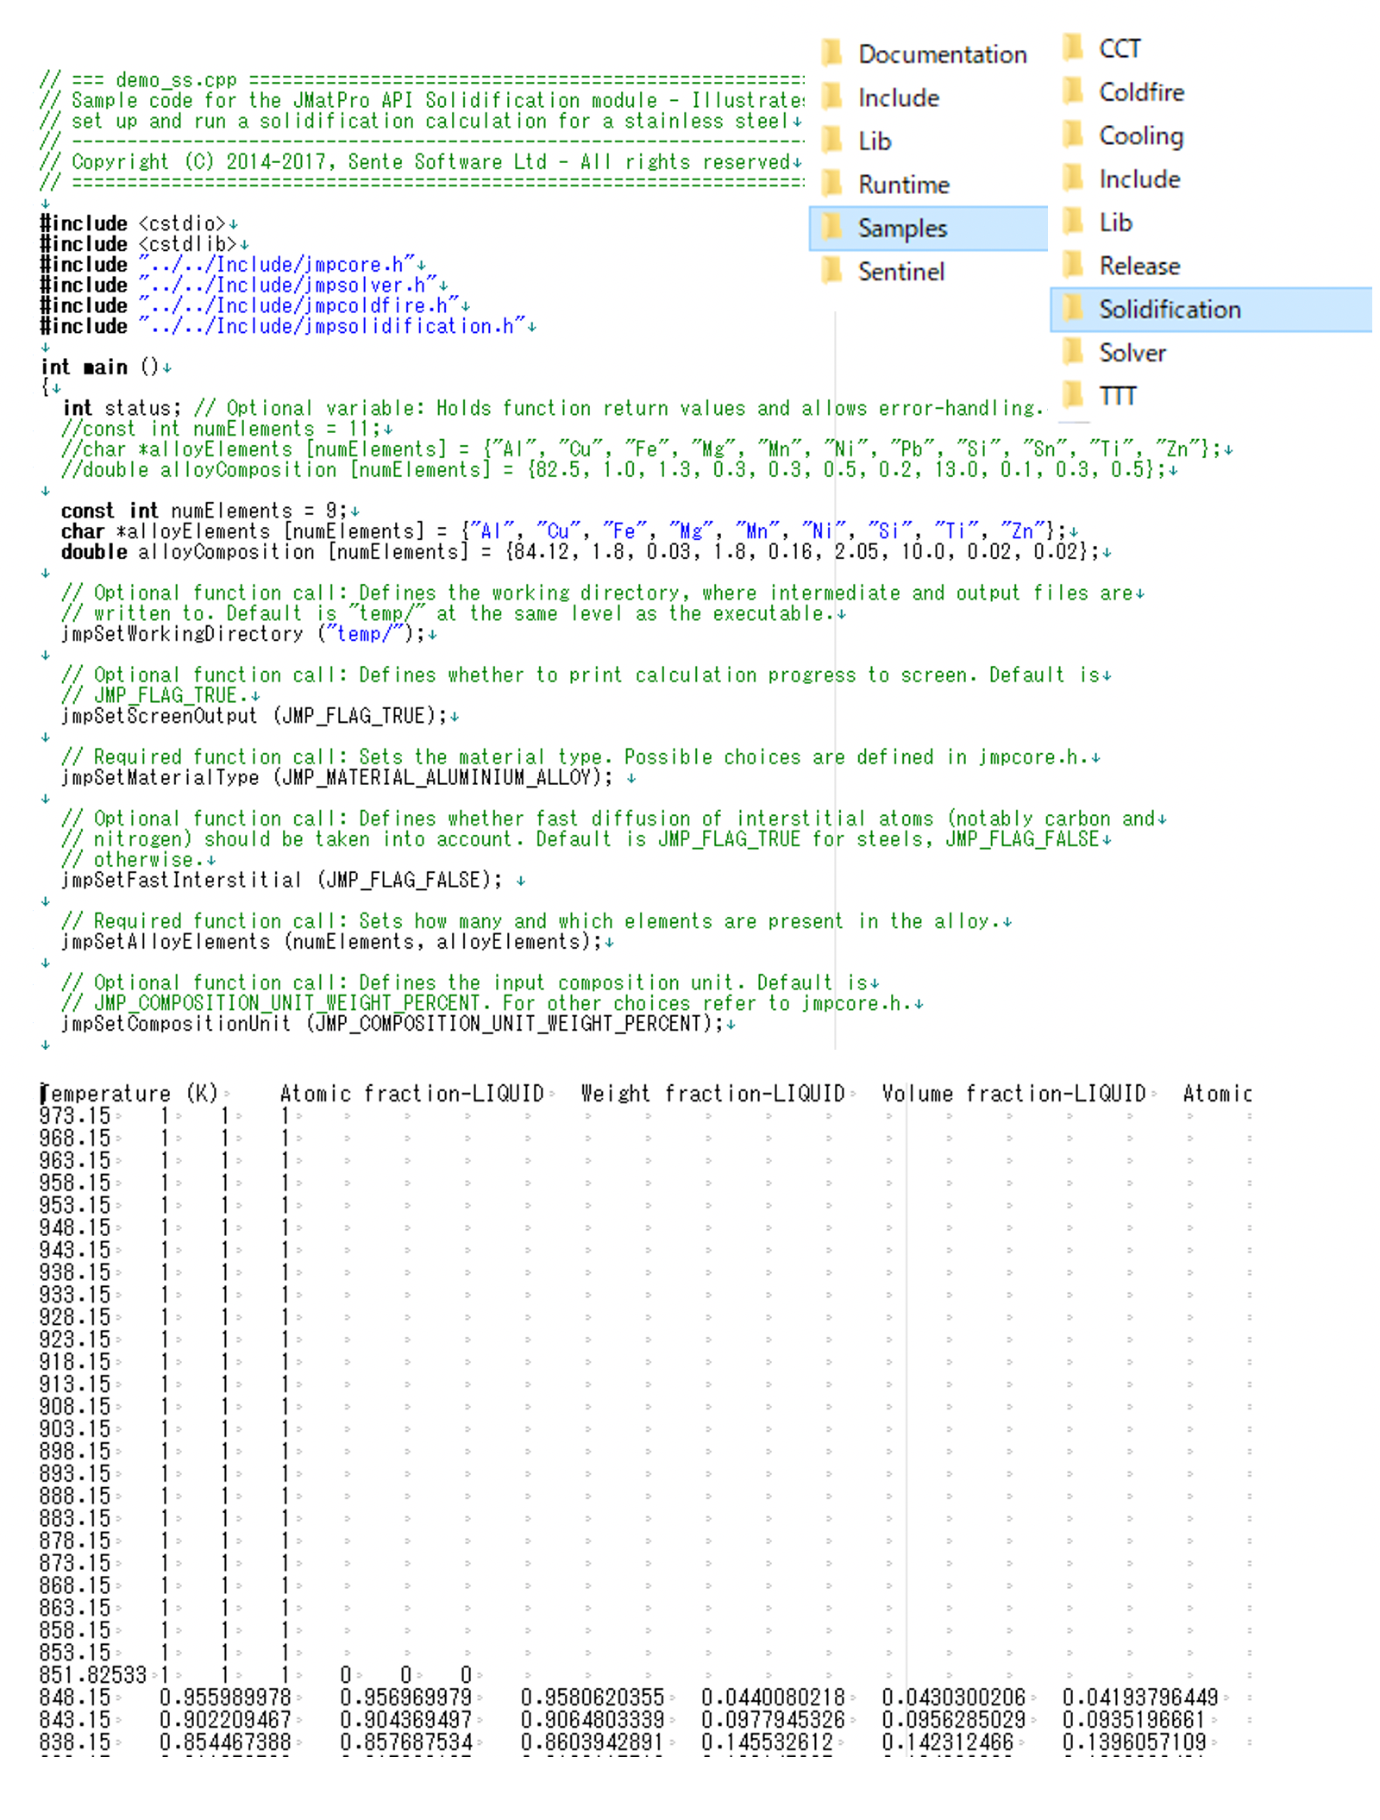Select the Solver folder label
This screenshot has height=1820, width=1380.
click(1132, 353)
